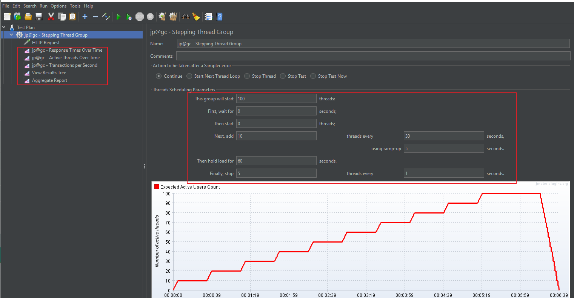Click the 'Finally, stop' threads field
The width and height of the screenshot is (574, 298).
pyautogui.click(x=276, y=173)
